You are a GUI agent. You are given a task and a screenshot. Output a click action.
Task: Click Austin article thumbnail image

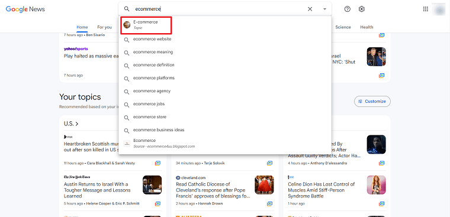(152, 185)
